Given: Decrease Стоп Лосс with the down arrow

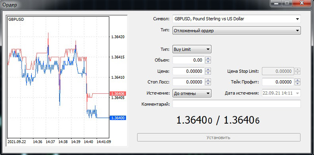Looking at the screenshot, I should pos(208,84).
